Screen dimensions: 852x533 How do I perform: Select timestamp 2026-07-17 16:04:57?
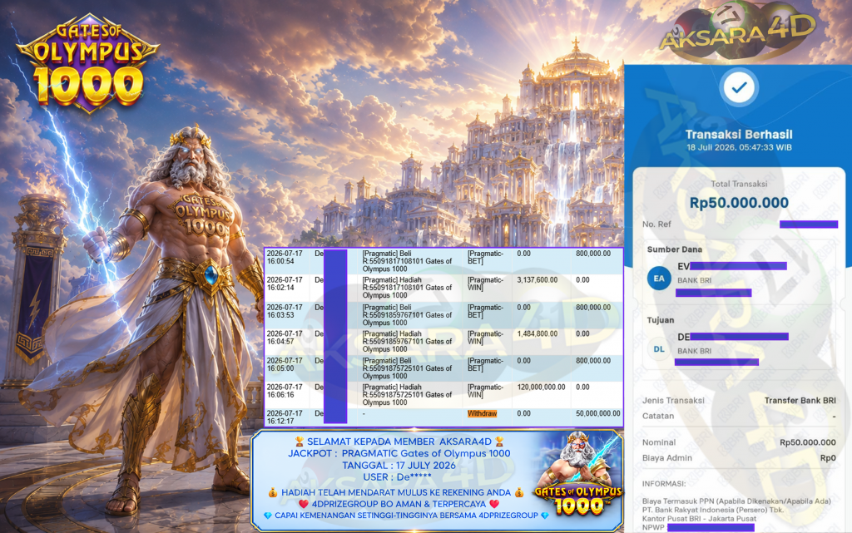pos(285,338)
